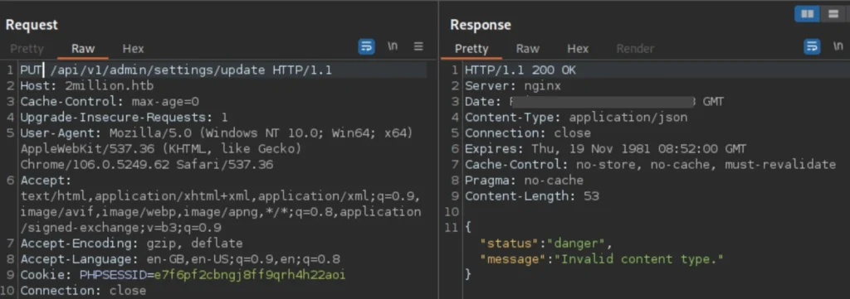The image size is (850, 299).
Task: Click the Response panel title
Action: pyautogui.click(x=481, y=25)
